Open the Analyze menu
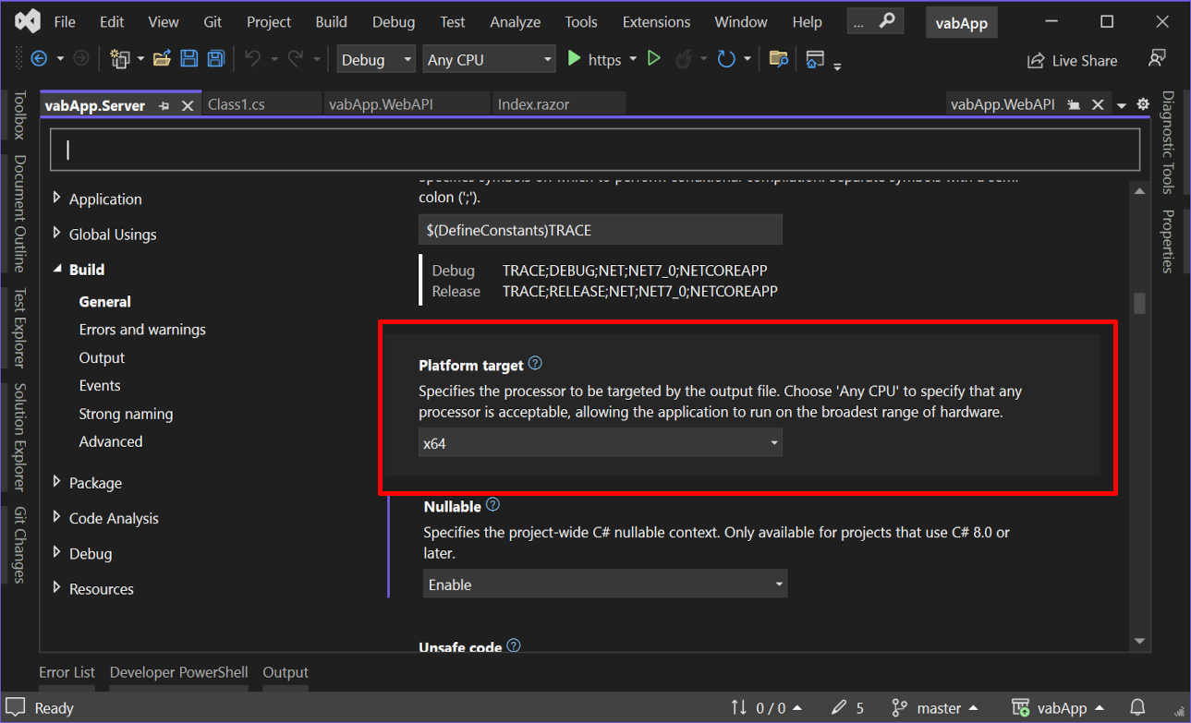Image resolution: width=1191 pixels, height=723 pixels. (x=515, y=22)
